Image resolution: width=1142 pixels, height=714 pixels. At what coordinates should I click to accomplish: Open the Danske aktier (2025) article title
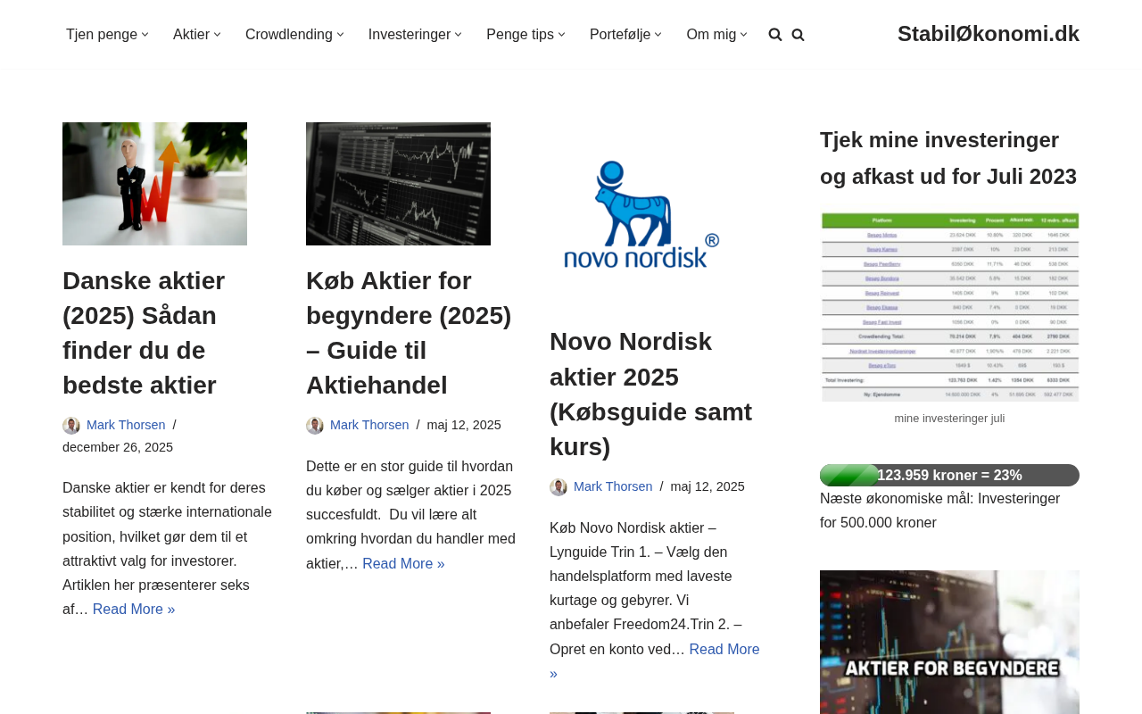coord(144,333)
